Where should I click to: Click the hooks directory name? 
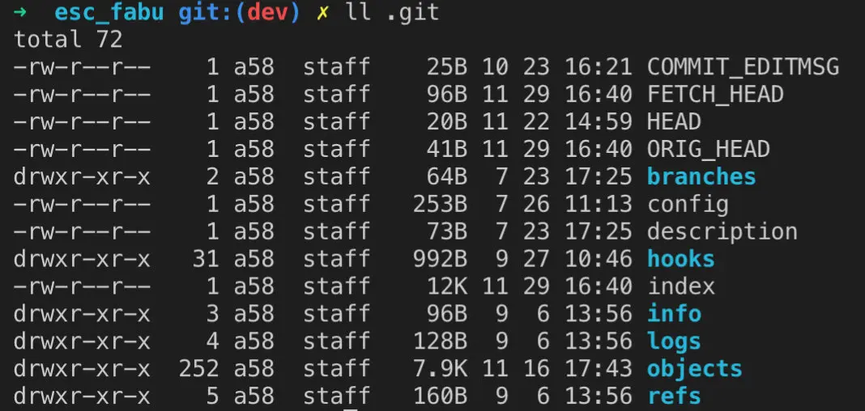coord(681,259)
